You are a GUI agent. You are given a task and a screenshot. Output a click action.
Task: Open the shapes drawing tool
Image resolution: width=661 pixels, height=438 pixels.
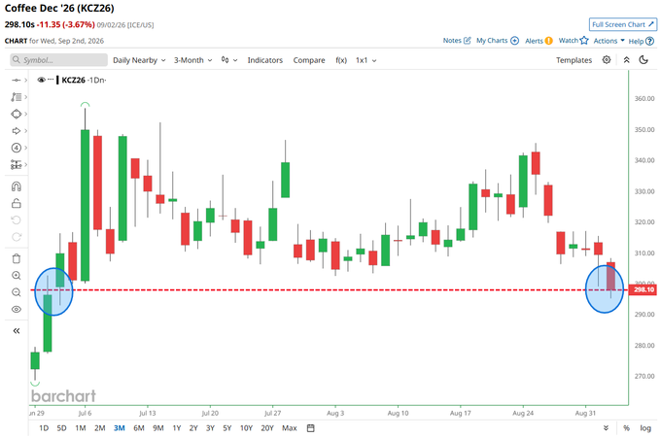coord(16,115)
